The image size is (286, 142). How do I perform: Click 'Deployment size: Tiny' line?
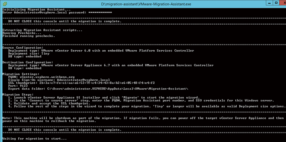[29, 53]
